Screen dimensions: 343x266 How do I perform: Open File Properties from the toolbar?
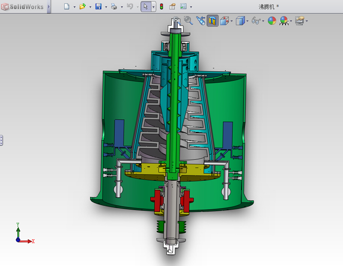172,6
